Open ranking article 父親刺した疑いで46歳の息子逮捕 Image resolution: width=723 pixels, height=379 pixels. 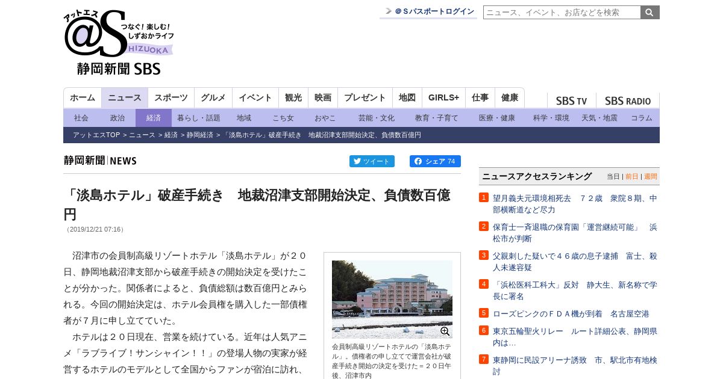(575, 262)
